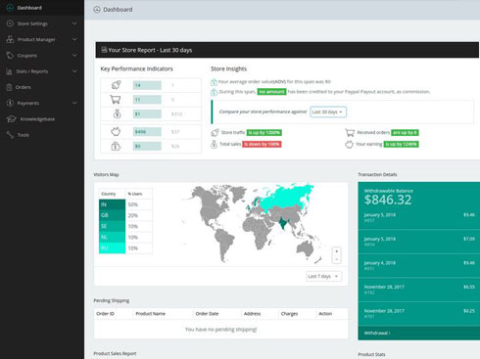Image resolution: width=480 pixels, height=359 pixels.
Task: Click the 'is up by 1246%' earning badge
Action: (401, 144)
